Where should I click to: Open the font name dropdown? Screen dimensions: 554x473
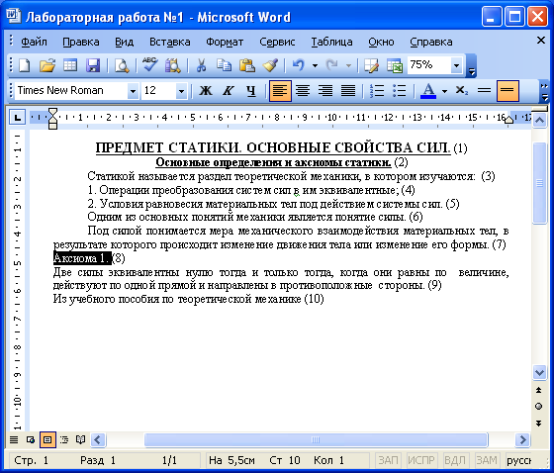[133, 91]
